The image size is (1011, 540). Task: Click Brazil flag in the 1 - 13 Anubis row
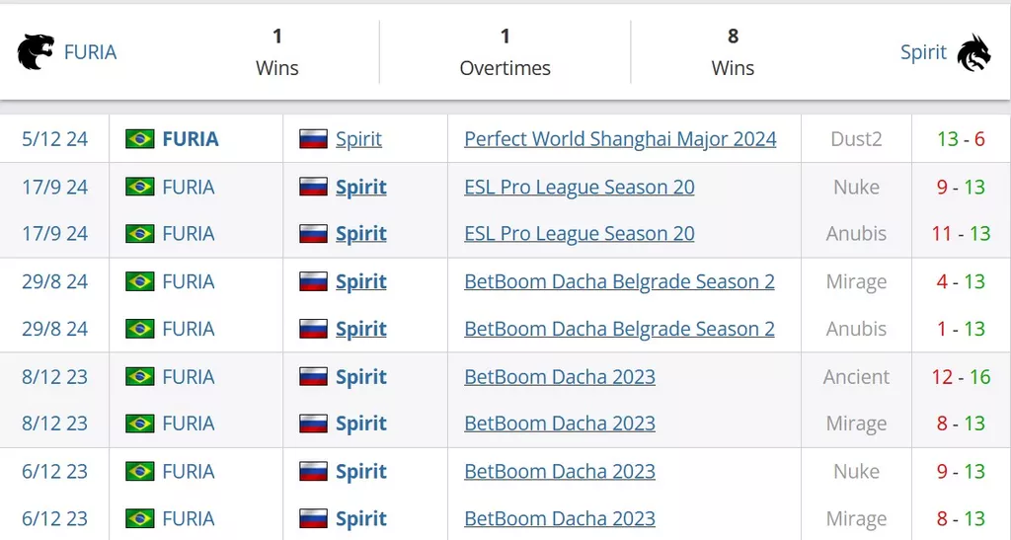[x=140, y=329]
